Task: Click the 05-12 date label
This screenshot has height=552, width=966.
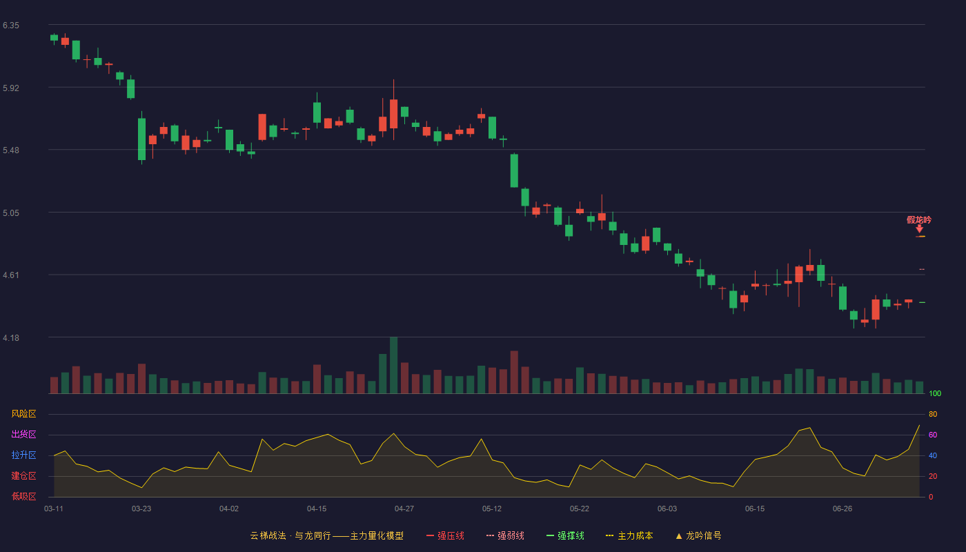Action: pos(492,509)
